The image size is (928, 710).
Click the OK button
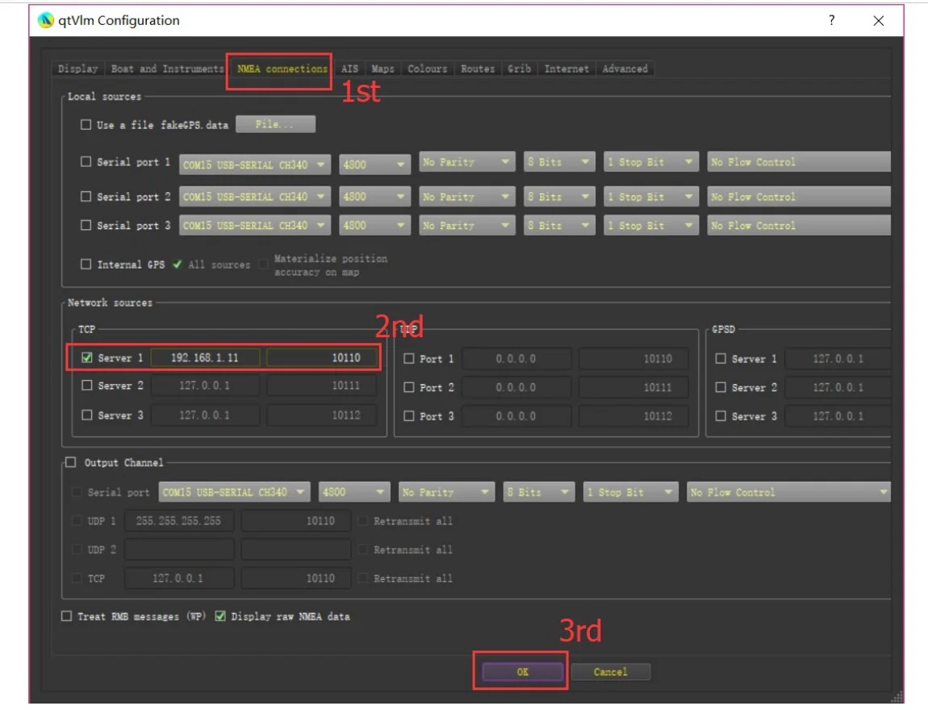[x=522, y=671]
